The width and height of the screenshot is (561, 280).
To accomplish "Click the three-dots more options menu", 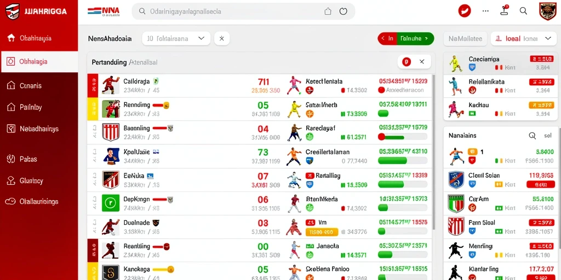I will pyautogui.click(x=485, y=11).
